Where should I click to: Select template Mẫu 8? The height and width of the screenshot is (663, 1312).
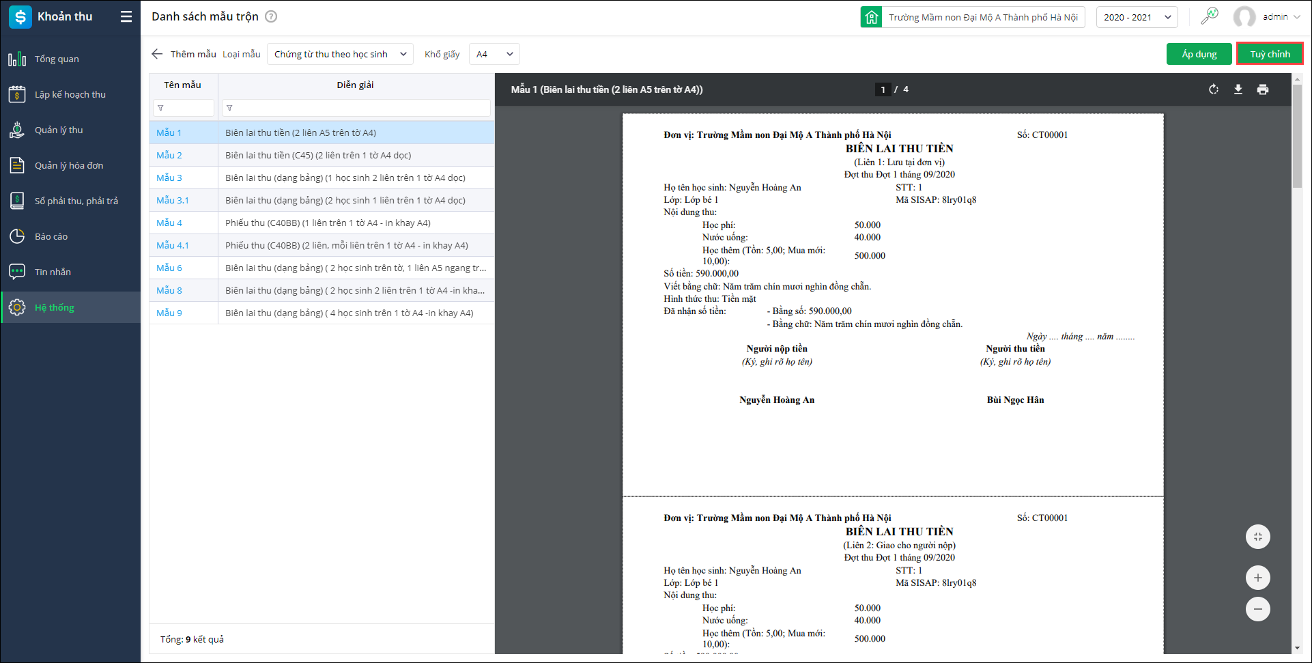coord(169,290)
